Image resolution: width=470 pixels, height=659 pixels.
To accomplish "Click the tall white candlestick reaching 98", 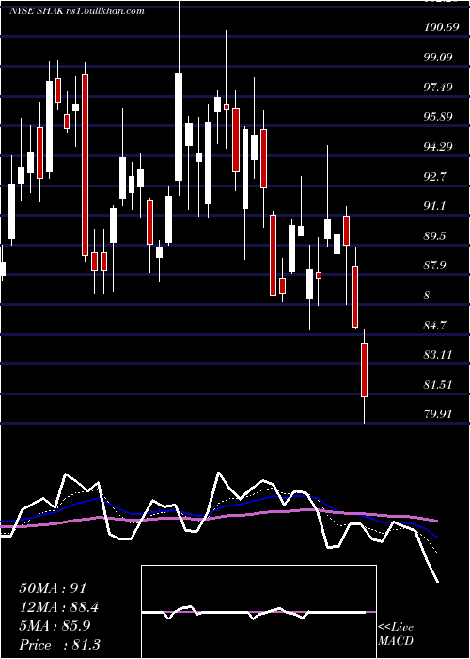I will pyautogui.click(x=180, y=127).
